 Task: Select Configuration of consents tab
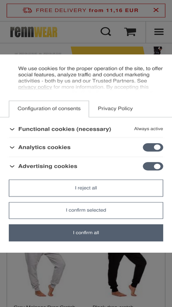[49, 109]
